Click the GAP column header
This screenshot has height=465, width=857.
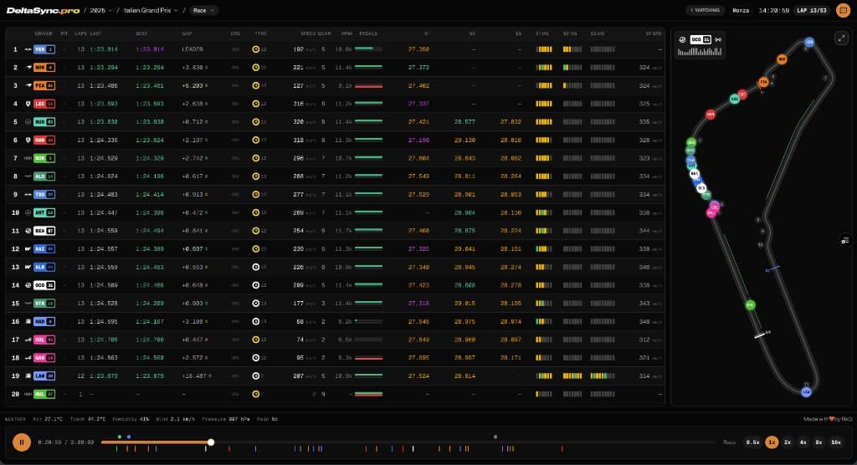click(x=187, y=33)
